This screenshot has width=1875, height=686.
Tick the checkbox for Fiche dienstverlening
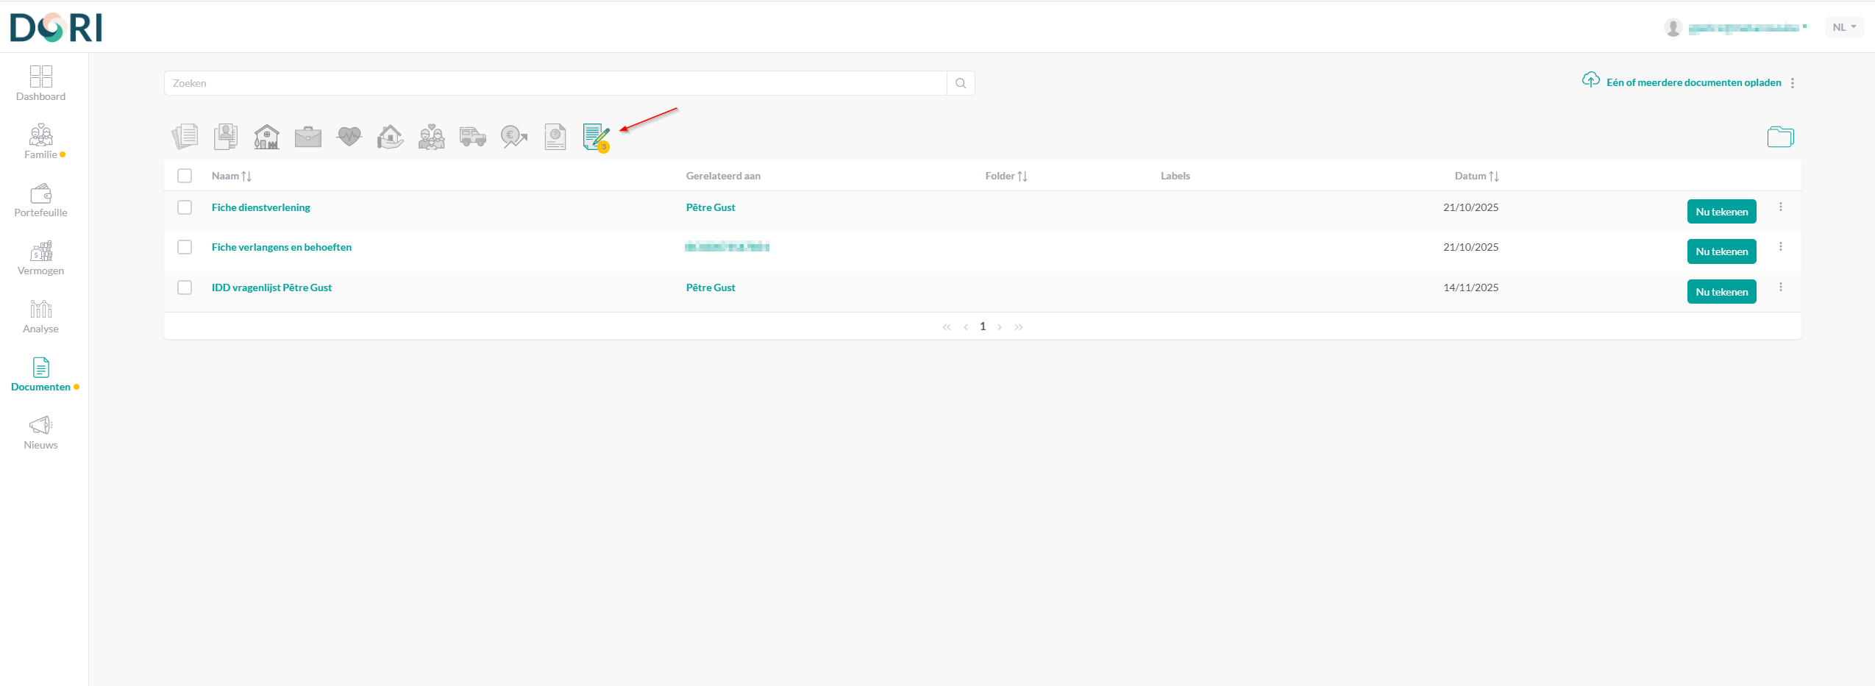[185, 207]
